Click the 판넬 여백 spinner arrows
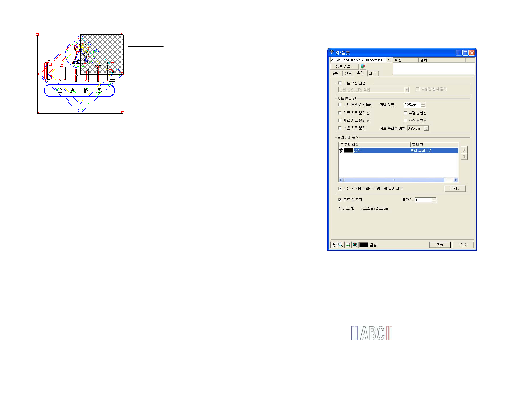Screen dimensions: 514x397 [423, 105]
